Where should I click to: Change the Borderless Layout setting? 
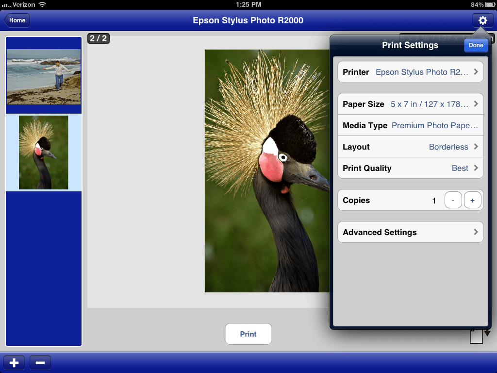coord(410,147)
